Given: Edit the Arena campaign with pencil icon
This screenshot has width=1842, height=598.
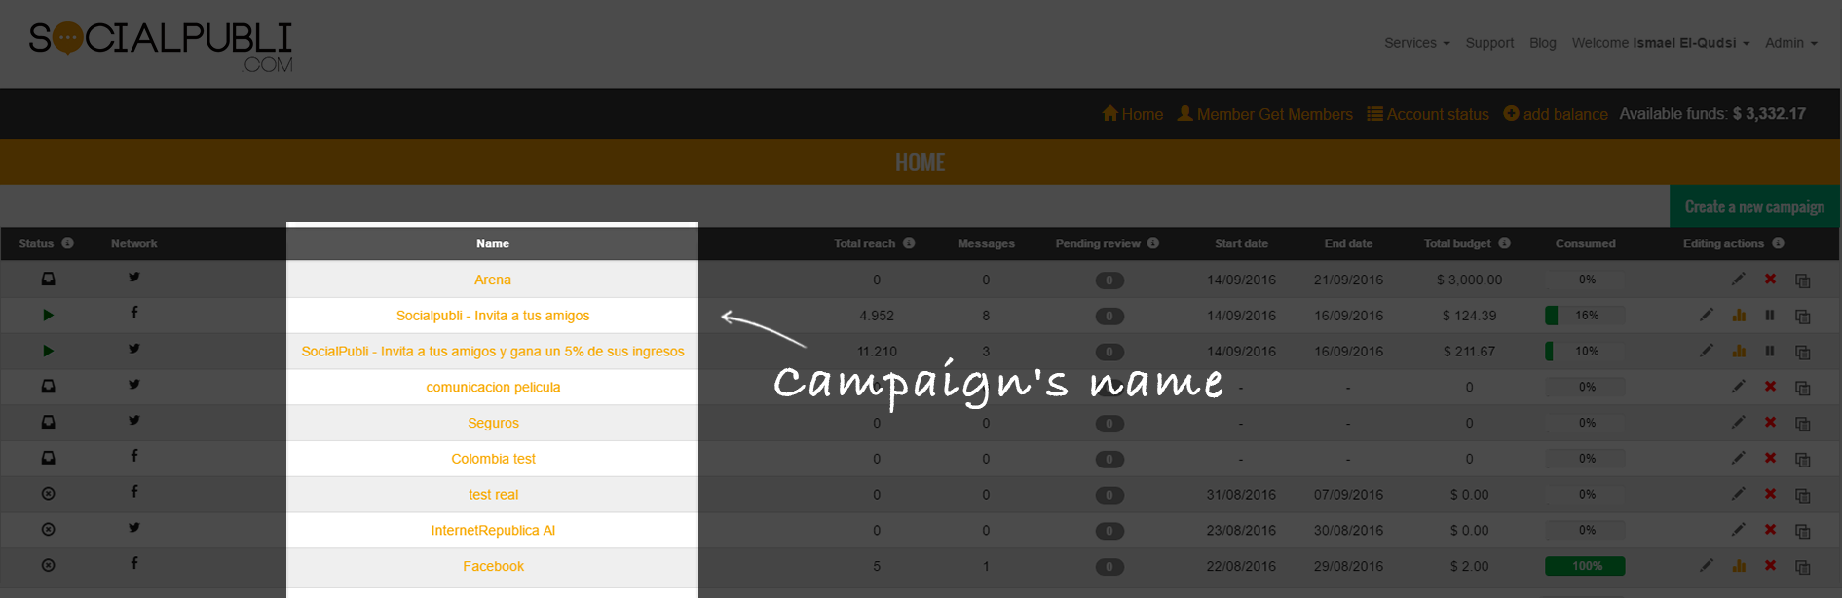Looking at the screenshot, I should click(1739, 280).
